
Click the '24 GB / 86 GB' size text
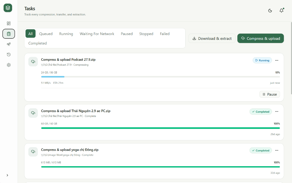coord(49,73)
